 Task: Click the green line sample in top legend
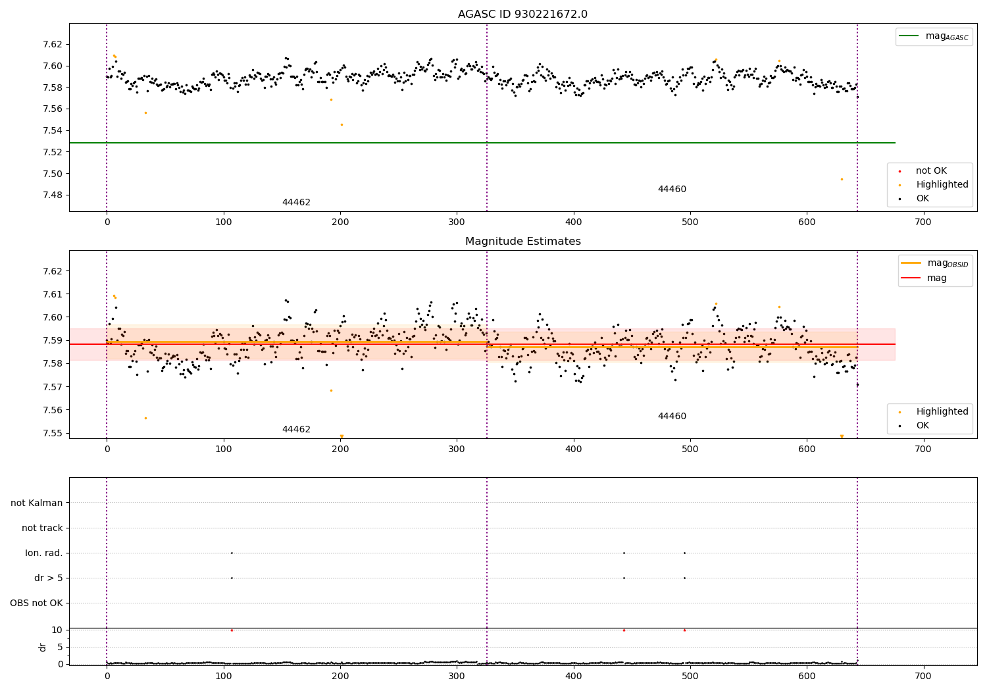click(909, 36)
